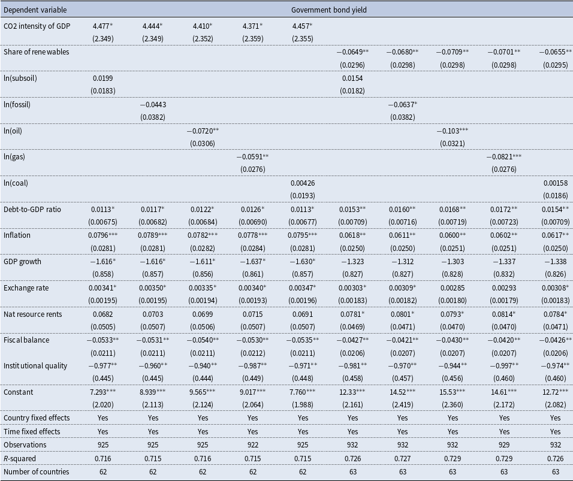
Task: Click the 'CO2 intensity of GDP' row label
Action: 37,26
